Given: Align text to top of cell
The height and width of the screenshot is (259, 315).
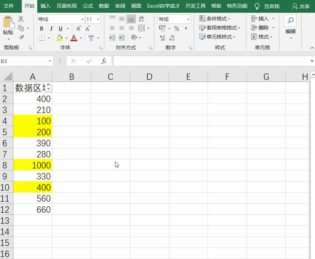Looking at the screenshot, I should click(112, 19).
